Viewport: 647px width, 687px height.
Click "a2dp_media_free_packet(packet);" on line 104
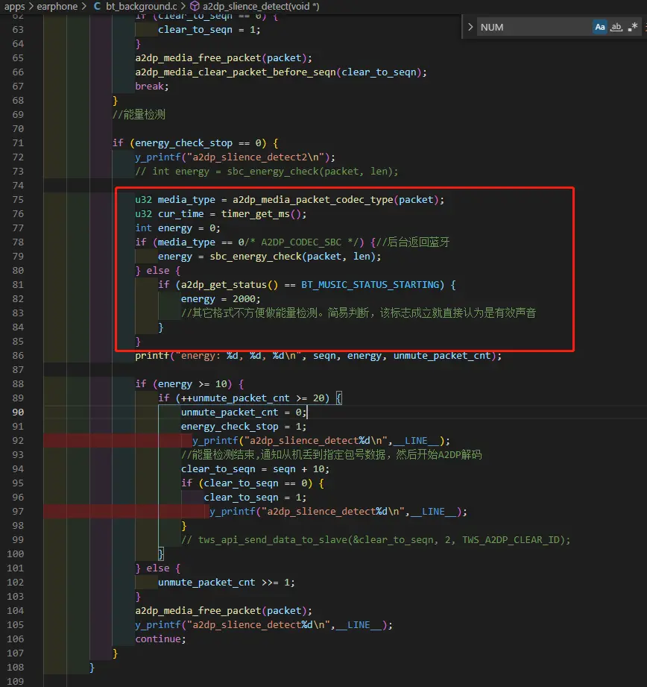coord(224,611)
